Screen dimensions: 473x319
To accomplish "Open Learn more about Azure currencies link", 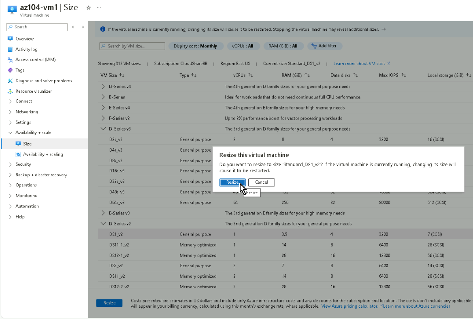I will [417, 306].
